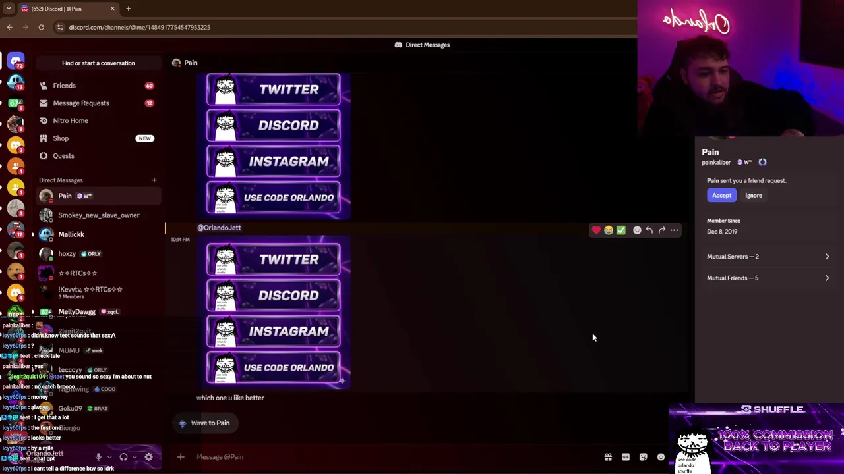
Task: Open User Settings gear icon
Action: click(148, 457)
